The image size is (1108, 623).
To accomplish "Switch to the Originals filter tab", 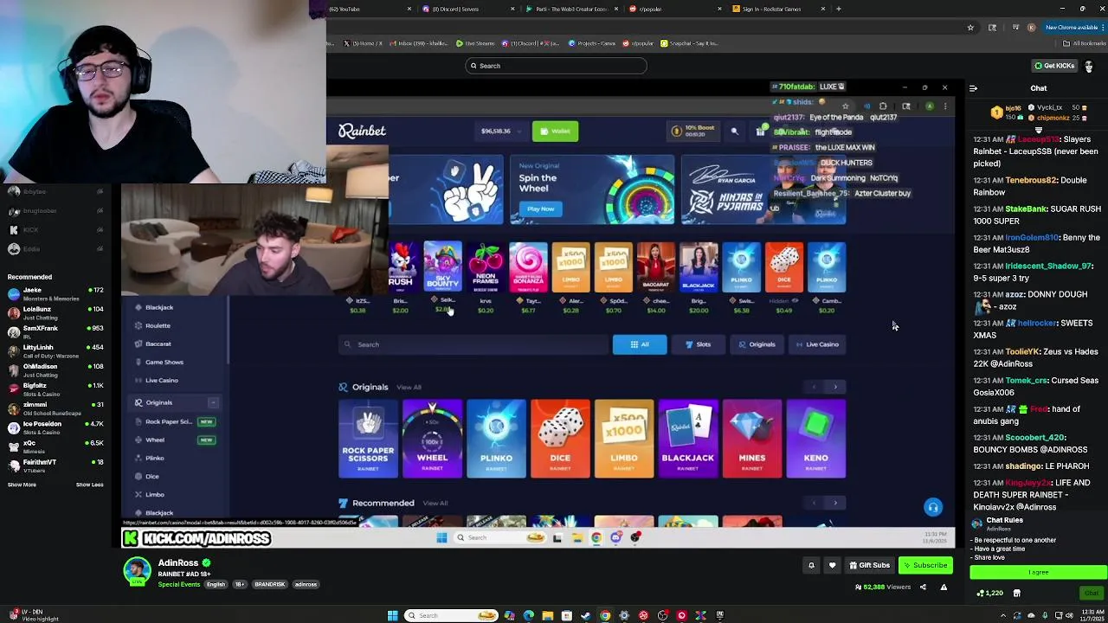I will (757, 344).
